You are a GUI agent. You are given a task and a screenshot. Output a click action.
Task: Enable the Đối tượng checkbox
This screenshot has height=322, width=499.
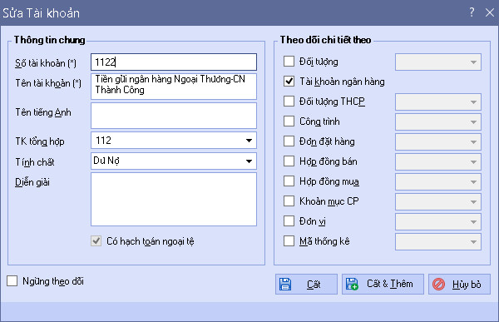click(x=289, y=61)
